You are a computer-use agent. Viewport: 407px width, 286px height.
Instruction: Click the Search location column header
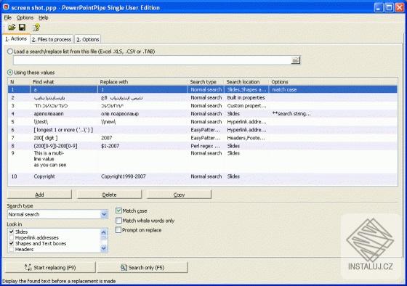point(246,82)
